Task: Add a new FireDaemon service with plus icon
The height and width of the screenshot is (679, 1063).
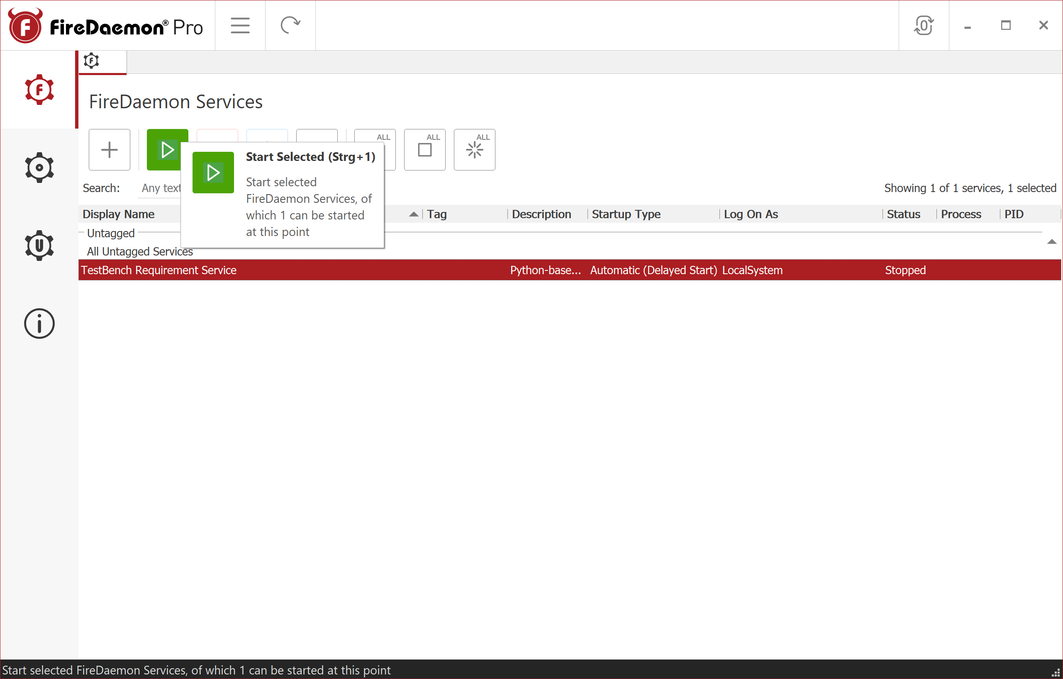Action: [x=109, y=150]
